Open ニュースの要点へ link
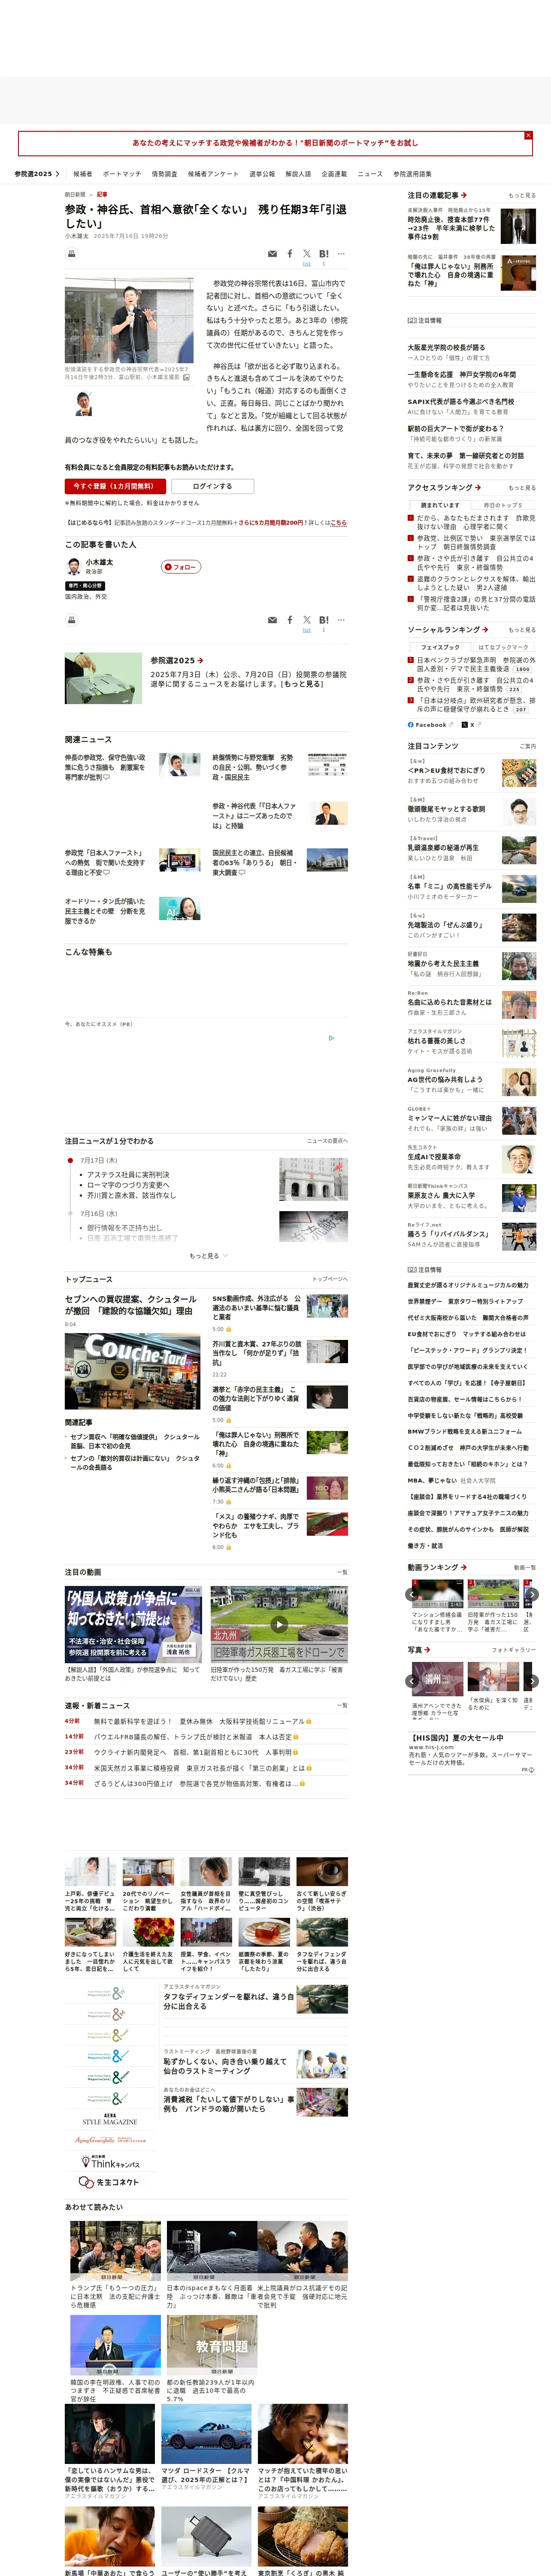The height and width of the screenshot is (2576, 551). point(327,1141)
